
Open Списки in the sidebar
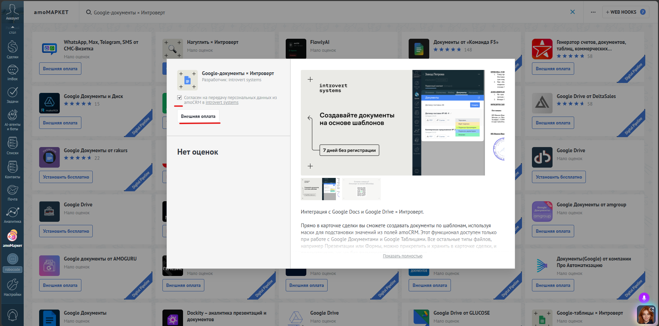point(12,146)
